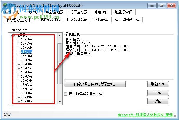179x120 pixels.
Task: Select version 17w48a
Action: (26, 101)
